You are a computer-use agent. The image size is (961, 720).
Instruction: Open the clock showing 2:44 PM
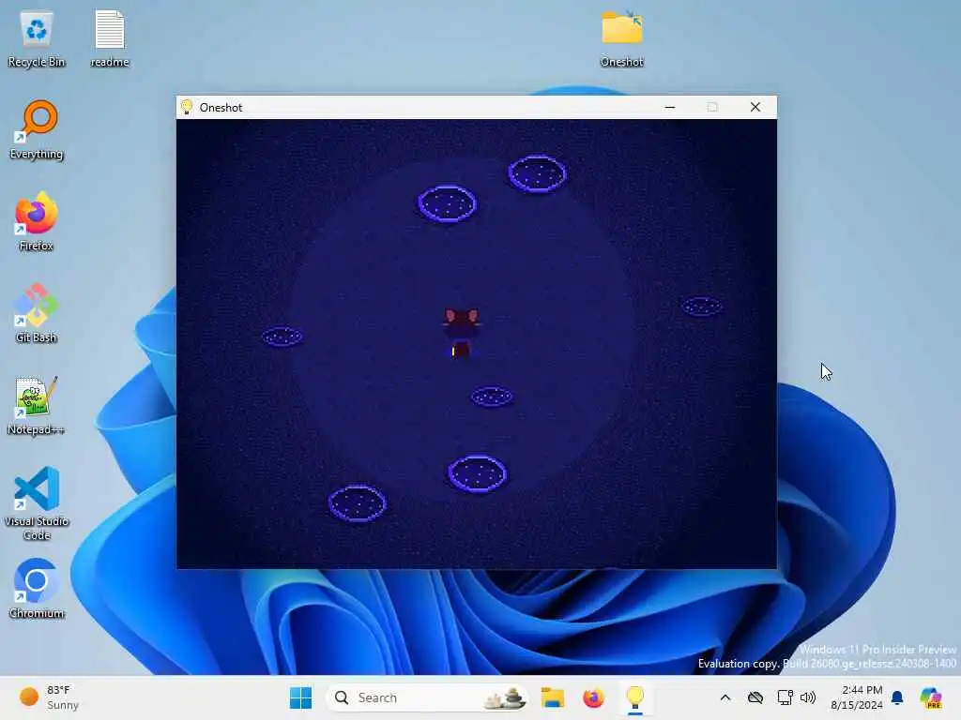(x=857, y=697)
